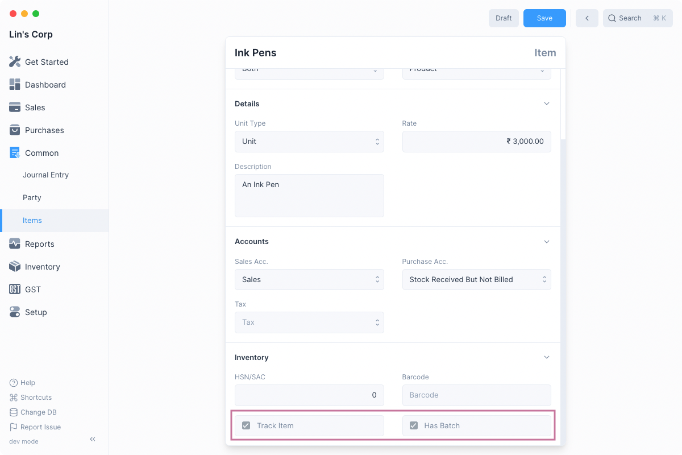Open the Sales Acc. dropdown

309,280
